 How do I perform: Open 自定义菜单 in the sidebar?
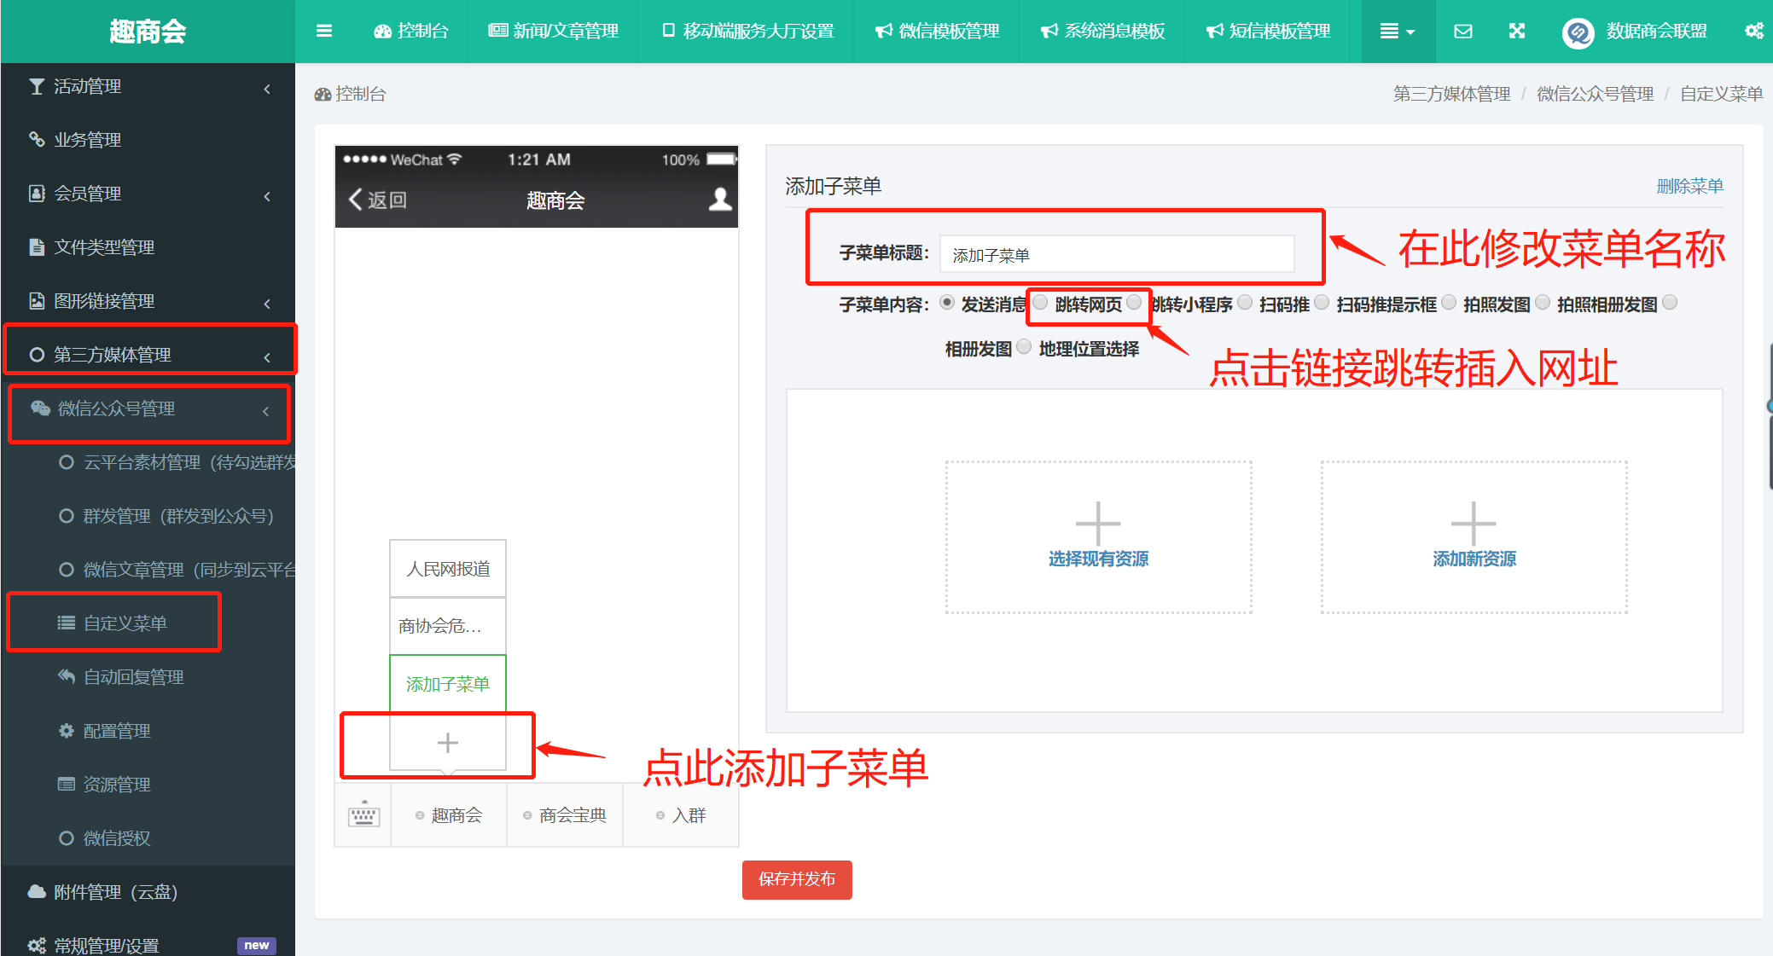click(125, 623)
